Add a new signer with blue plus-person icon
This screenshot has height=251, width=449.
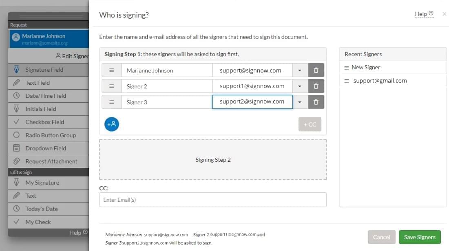pyautogui.click(x=112, y=124)
